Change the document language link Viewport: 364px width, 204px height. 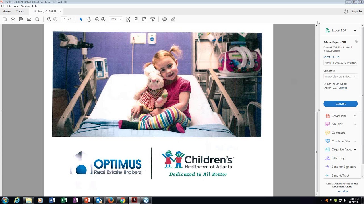pos(343,88)
